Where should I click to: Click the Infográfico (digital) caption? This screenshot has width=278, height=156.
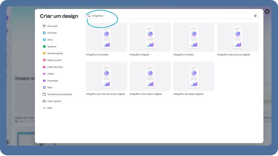[x=140, y=55]
